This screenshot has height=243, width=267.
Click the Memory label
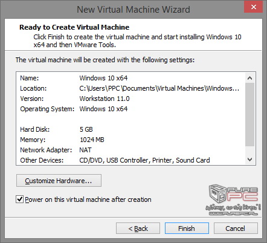pos(33,140)
